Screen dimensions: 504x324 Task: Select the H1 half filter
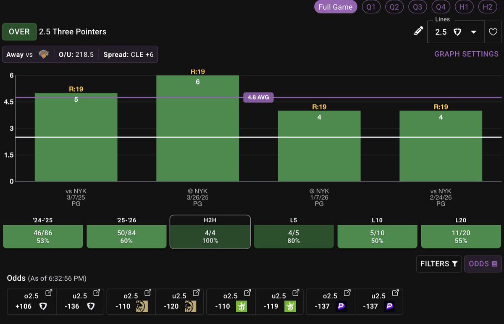(464, 7)
